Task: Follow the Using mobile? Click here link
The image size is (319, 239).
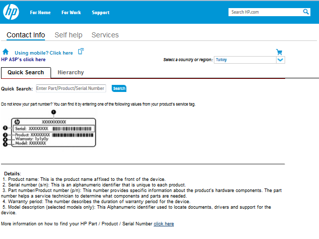Action: point(43,53)
